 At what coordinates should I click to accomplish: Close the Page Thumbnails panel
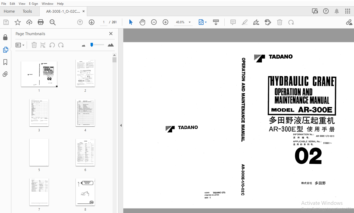click(111, 34)
